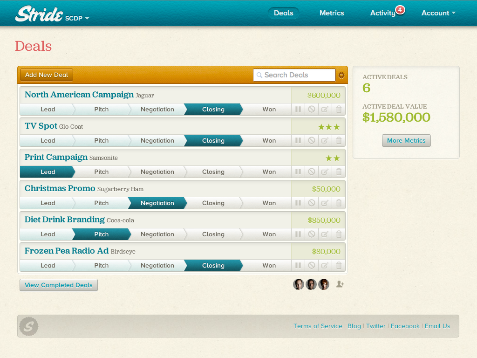The width and height of the screenshot is (477, 358).
Task: Open the SCDP workspace dropdown
Action: (x=77, y=18)
